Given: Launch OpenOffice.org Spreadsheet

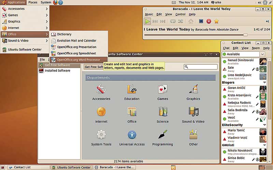Looking at the screenshot, I should pos(78,53).
